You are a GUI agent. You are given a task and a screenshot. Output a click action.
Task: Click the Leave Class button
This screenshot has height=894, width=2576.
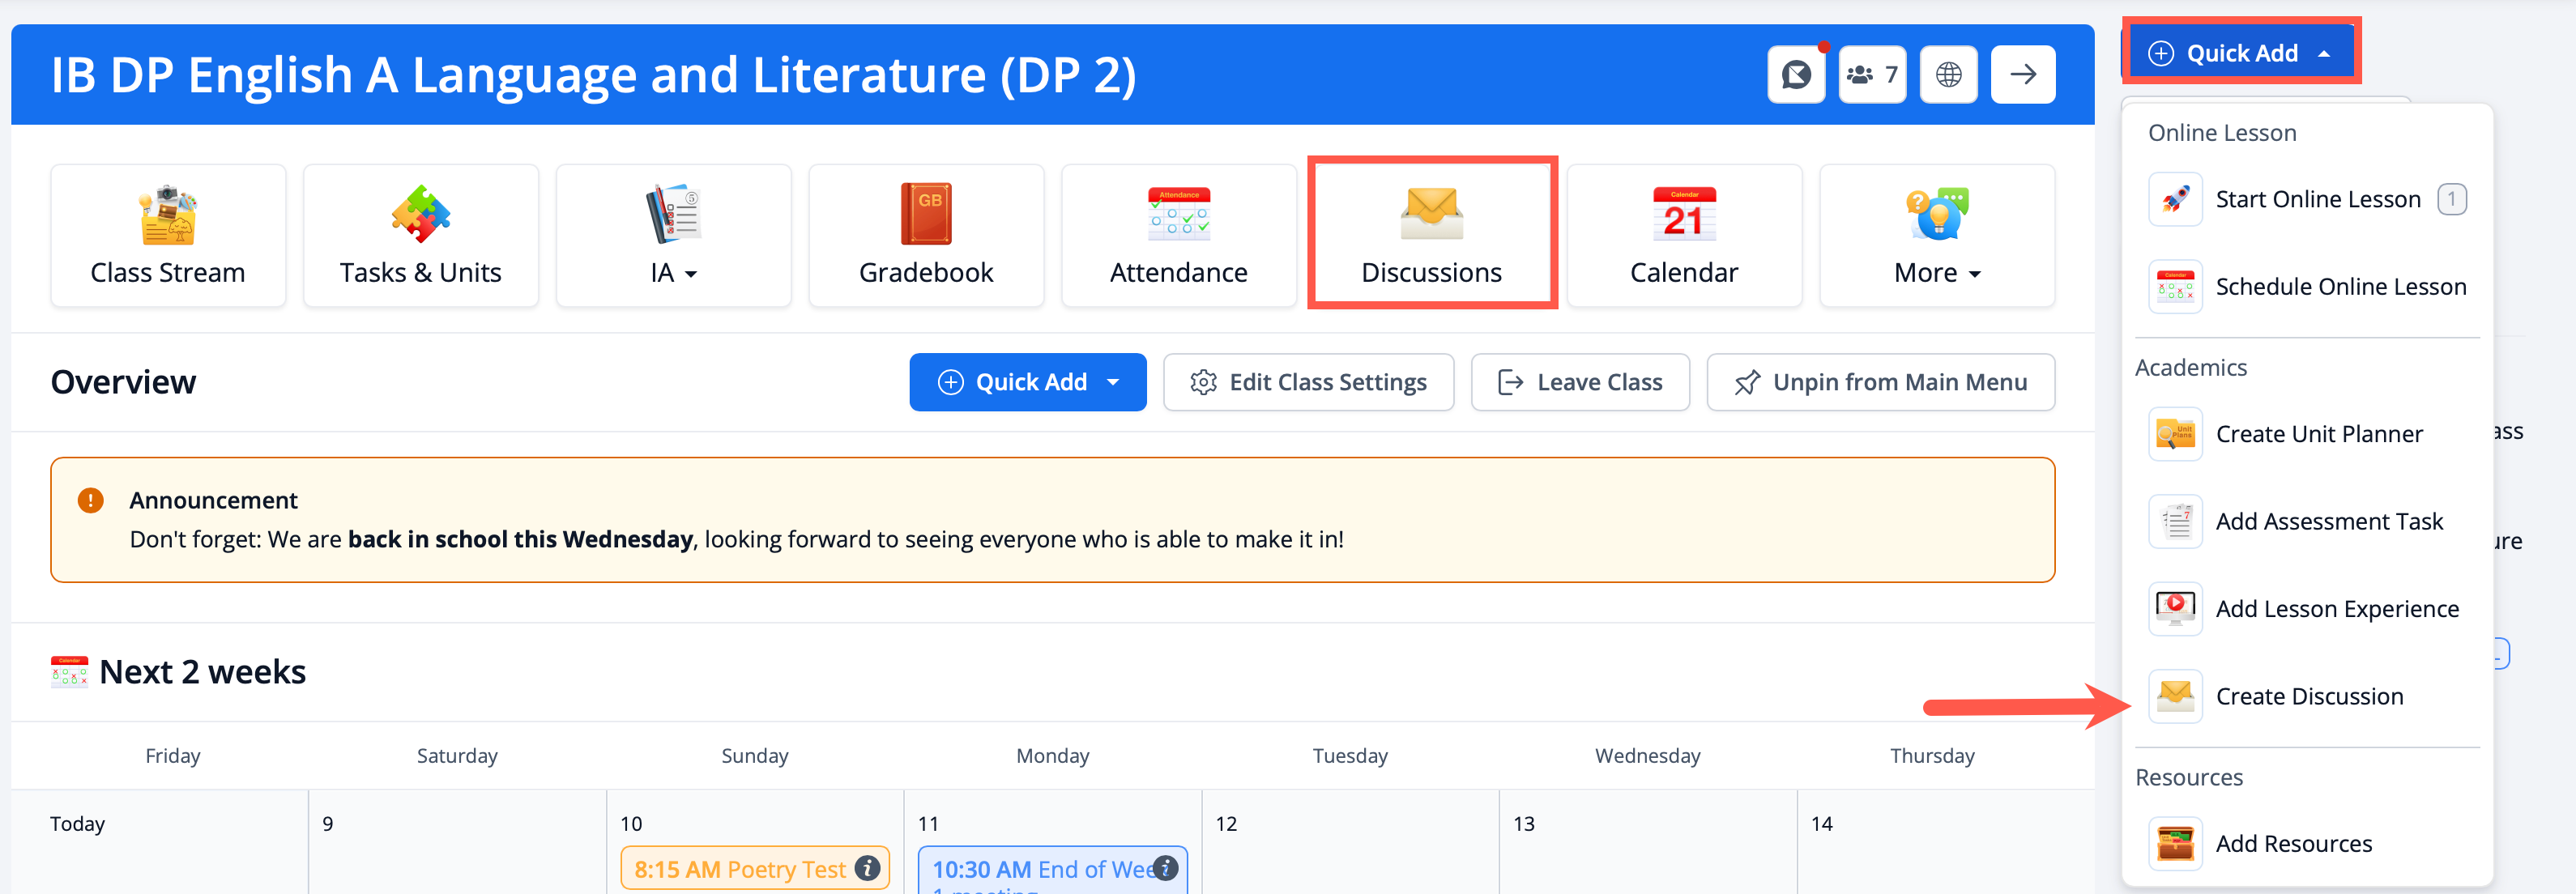[x=1580, y=382]
